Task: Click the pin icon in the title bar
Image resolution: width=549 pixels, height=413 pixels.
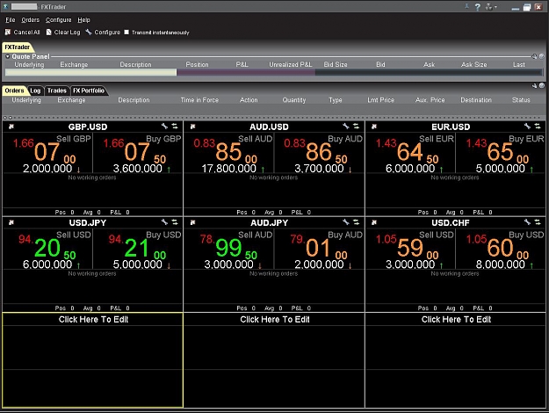Action: tap(466, 6)
